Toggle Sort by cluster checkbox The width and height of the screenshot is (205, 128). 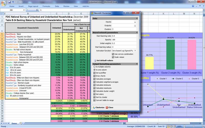94,97
